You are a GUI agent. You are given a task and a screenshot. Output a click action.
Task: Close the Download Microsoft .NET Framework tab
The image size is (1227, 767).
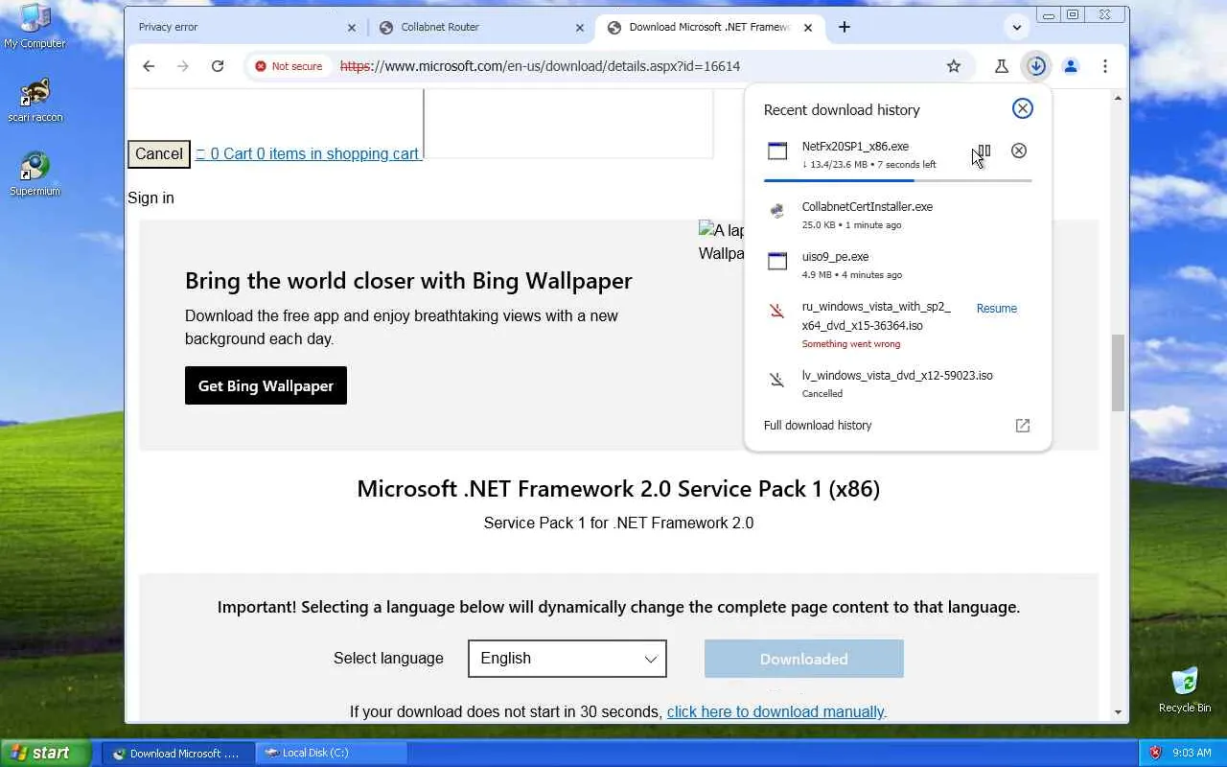tap(808, 28)
